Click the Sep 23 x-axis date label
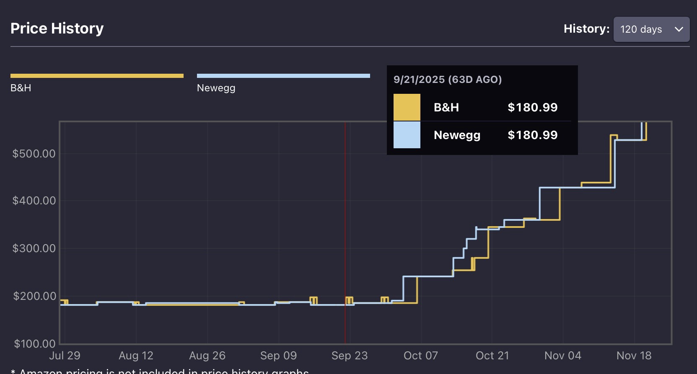Viewport: 697px width, 374px height. point(349,356)
